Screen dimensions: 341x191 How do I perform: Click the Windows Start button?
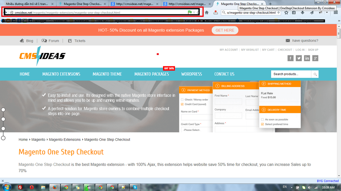[x=6, y=187]
